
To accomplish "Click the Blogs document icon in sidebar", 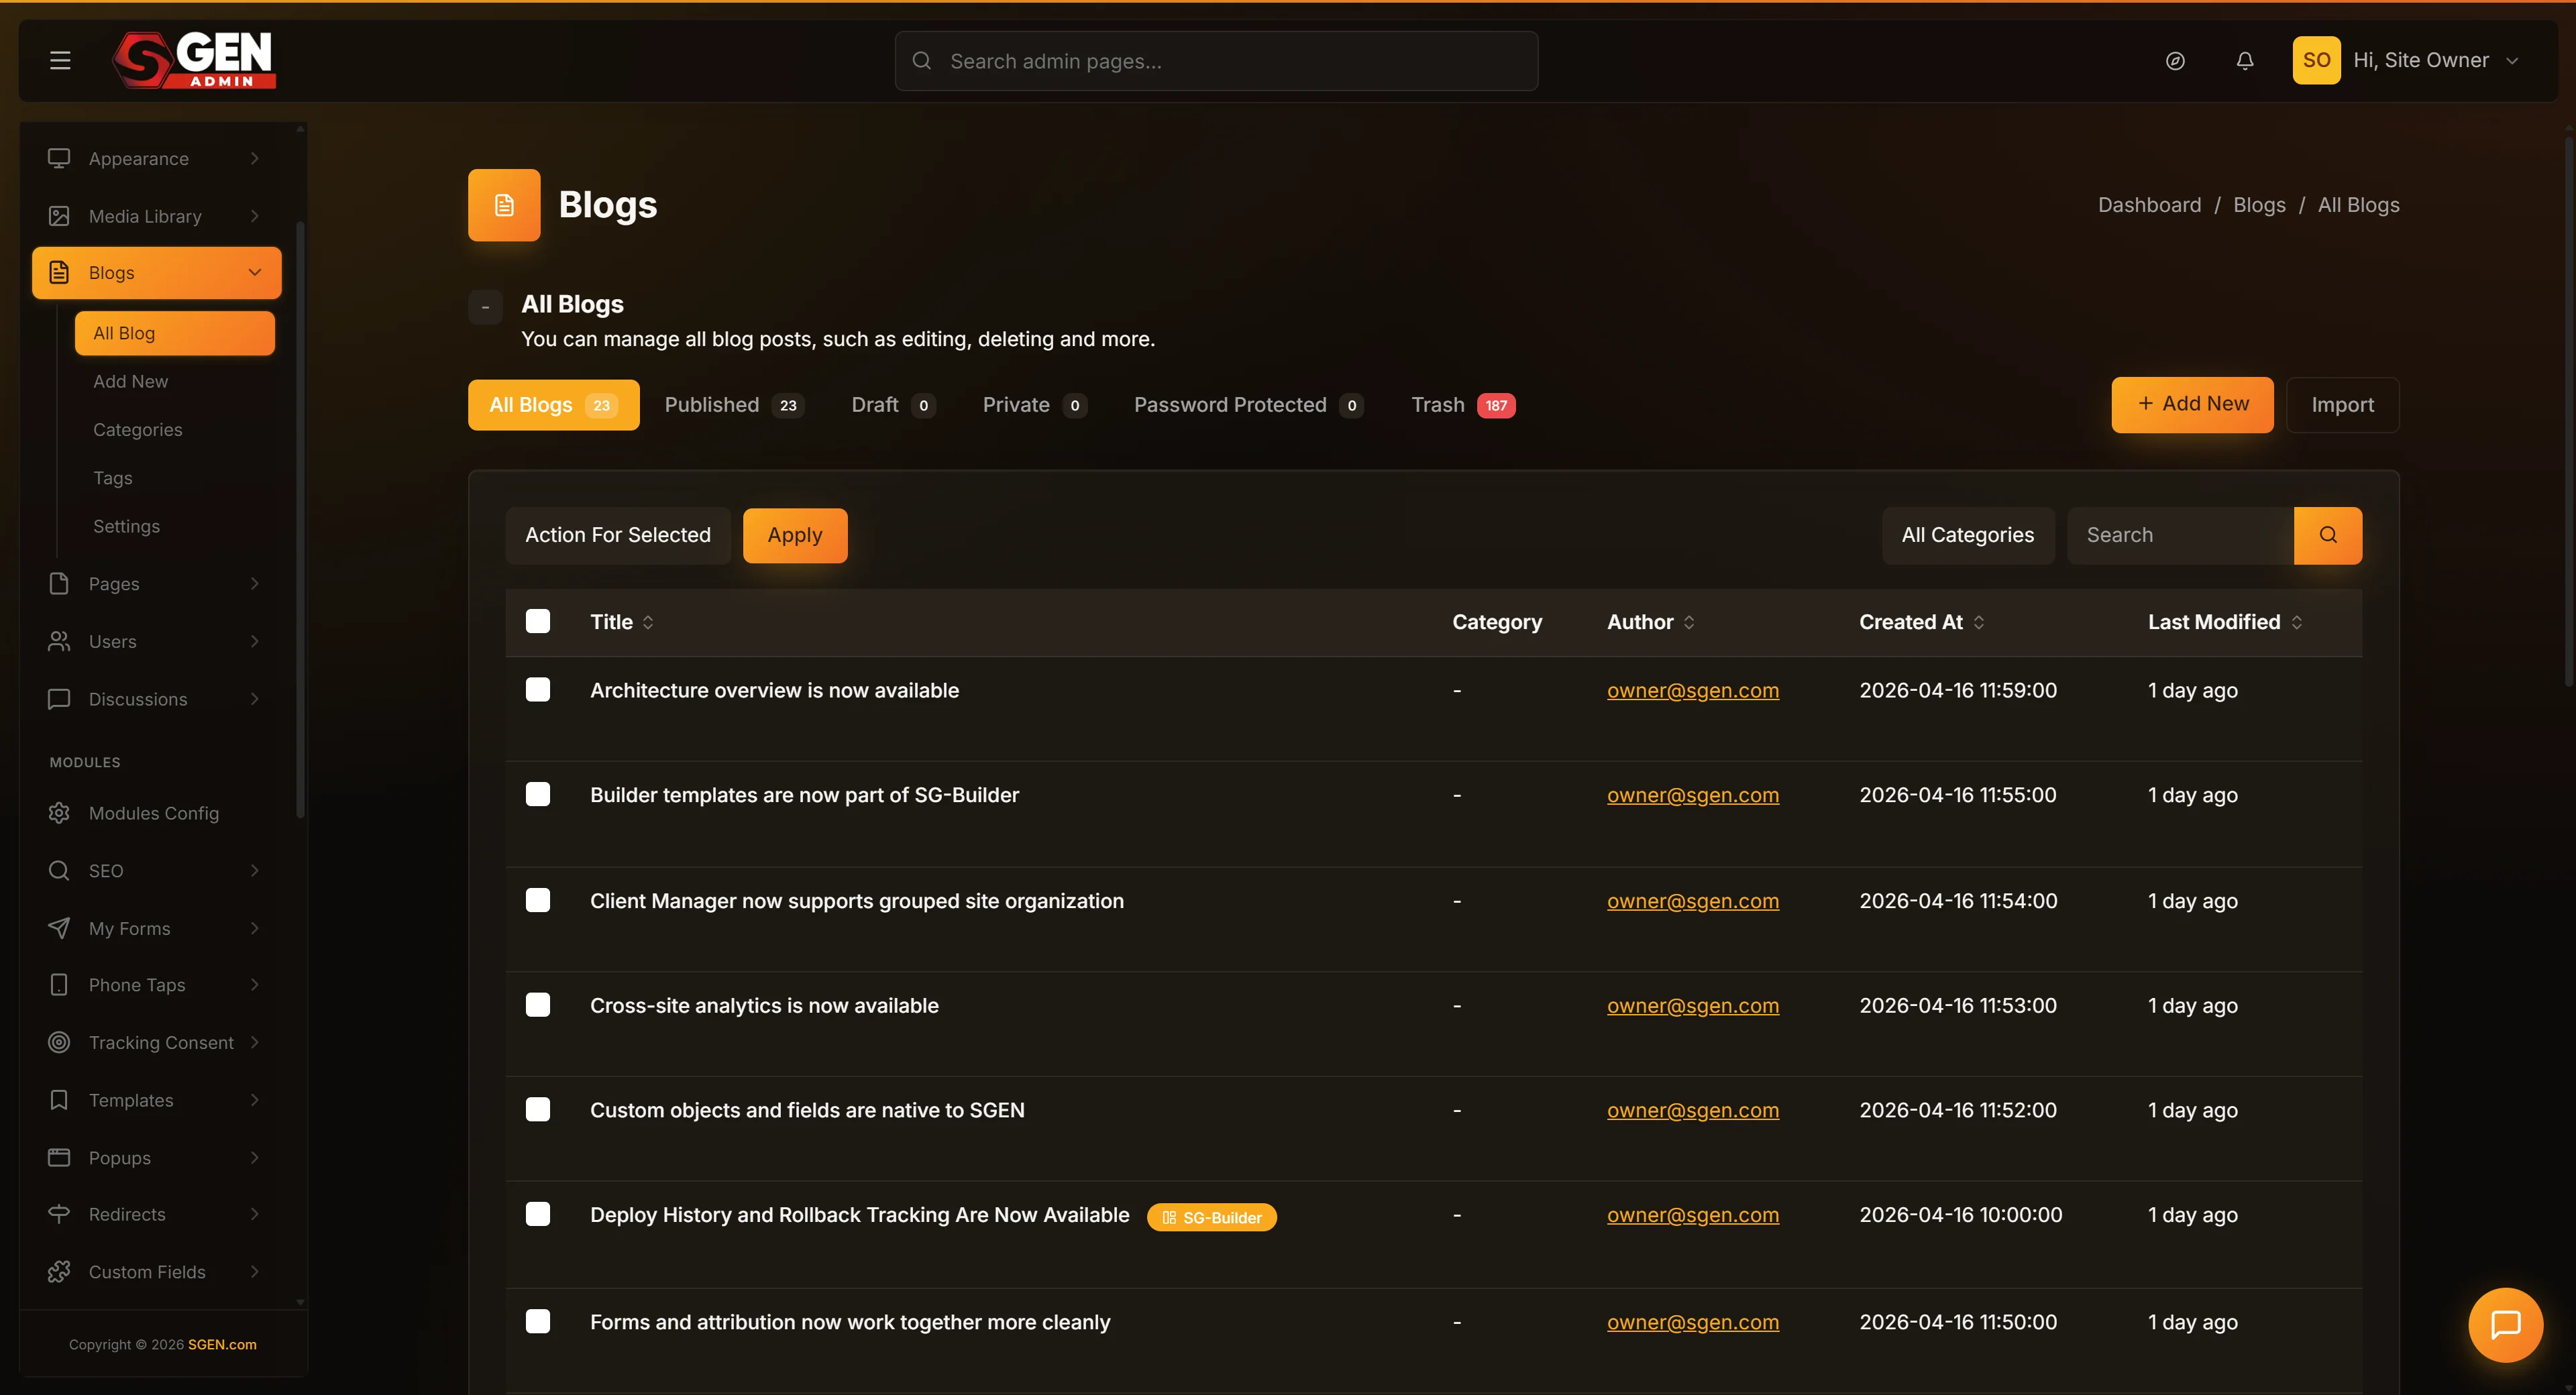I will [59, 272].
